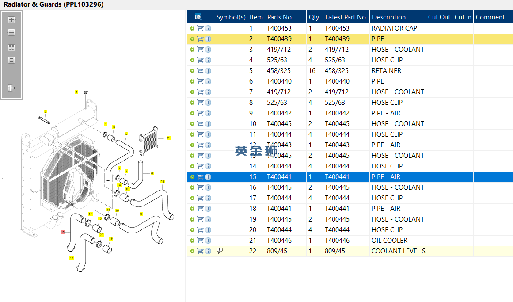Click gear icon on item 2 PIPE row
513x302 pixels.
[192, 39]
